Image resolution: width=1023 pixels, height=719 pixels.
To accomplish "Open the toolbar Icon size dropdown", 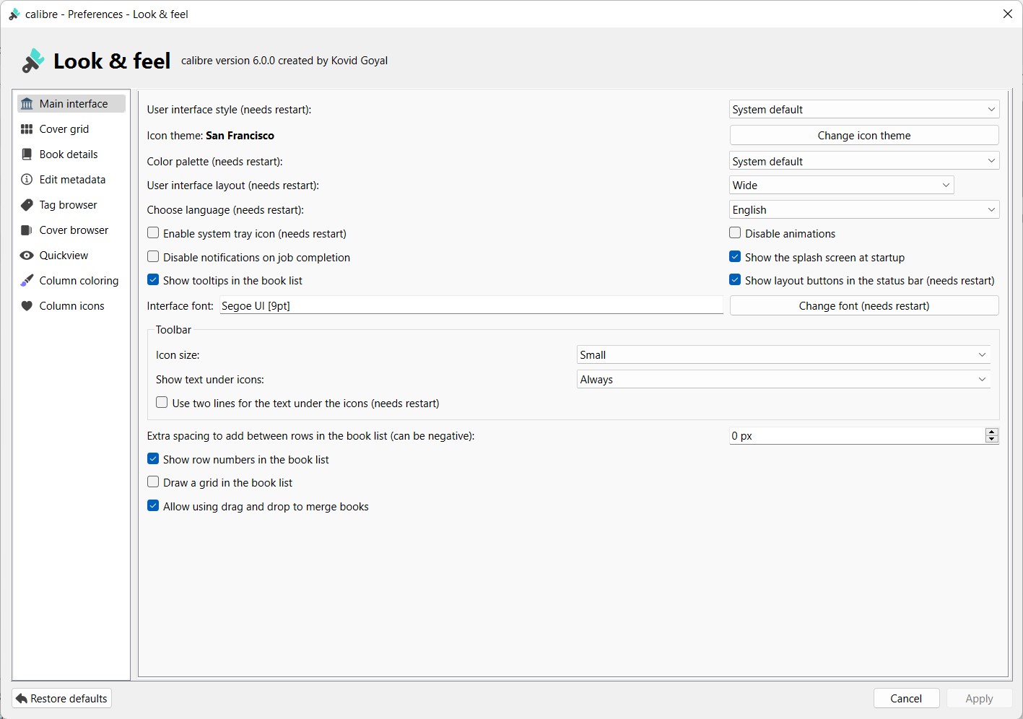I will [783, 355].
